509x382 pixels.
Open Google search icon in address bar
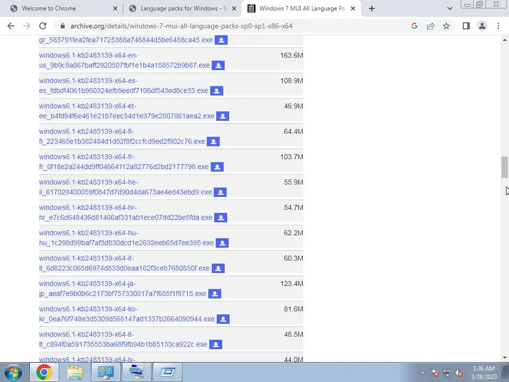click(414, 26)
